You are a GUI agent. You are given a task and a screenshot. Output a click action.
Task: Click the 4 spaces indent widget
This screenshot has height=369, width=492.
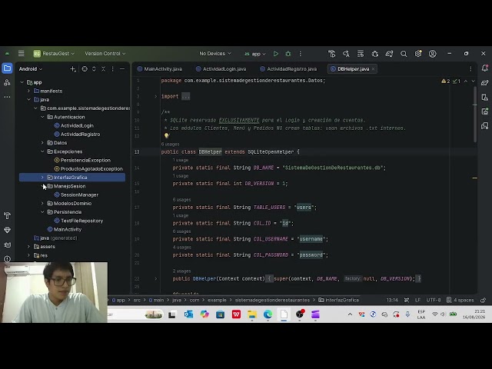(460, 300)
